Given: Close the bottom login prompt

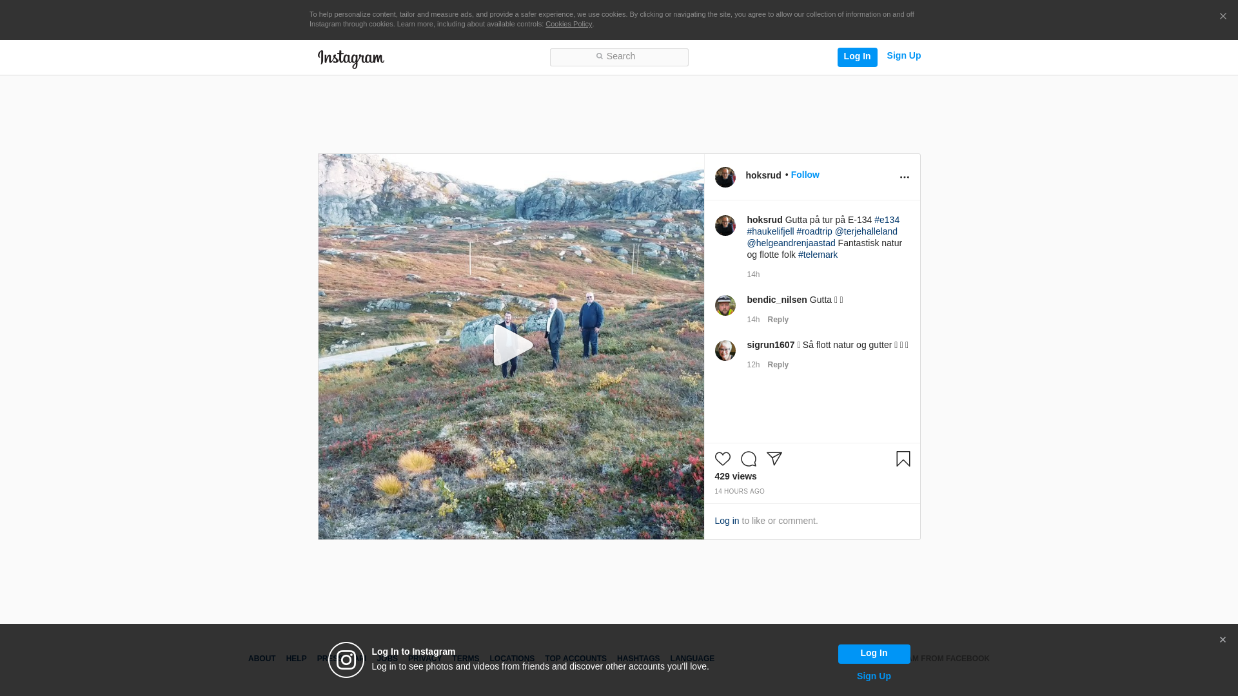Looking at the screenshot, I should tap(1223, 640).
